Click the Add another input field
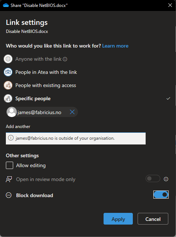176x237 pixels. (76, 138)
